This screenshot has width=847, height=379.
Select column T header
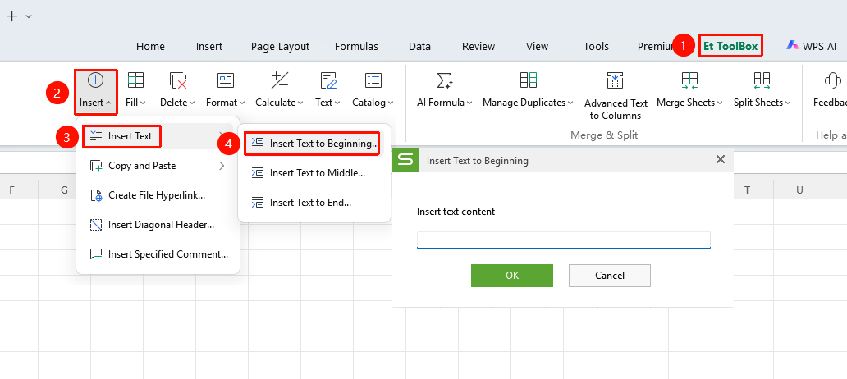click(x=747, y=189)
